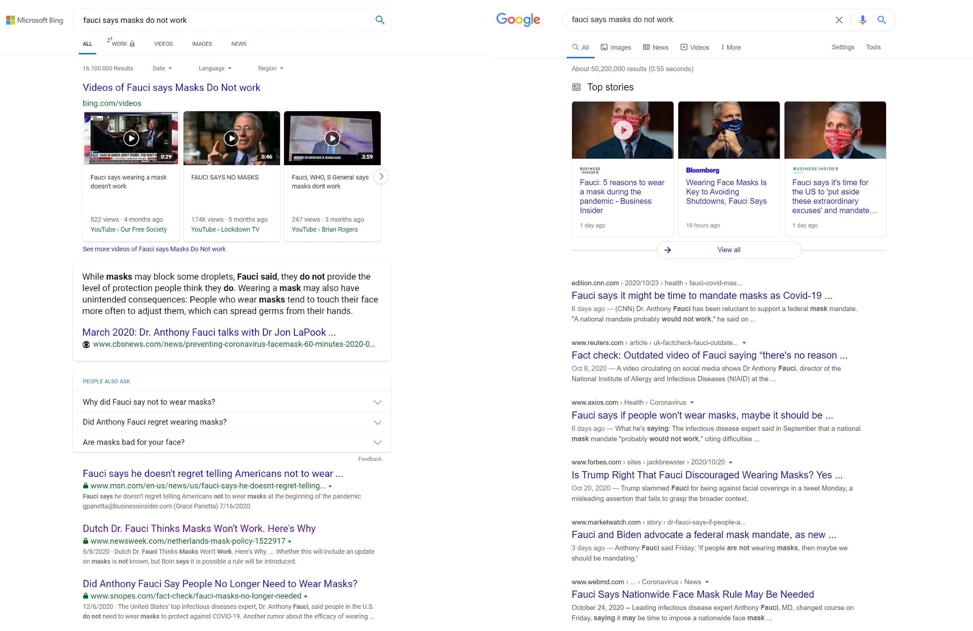Open Google Tools
The width and height of the screenshot is (973, 631).
click(873, 47)
